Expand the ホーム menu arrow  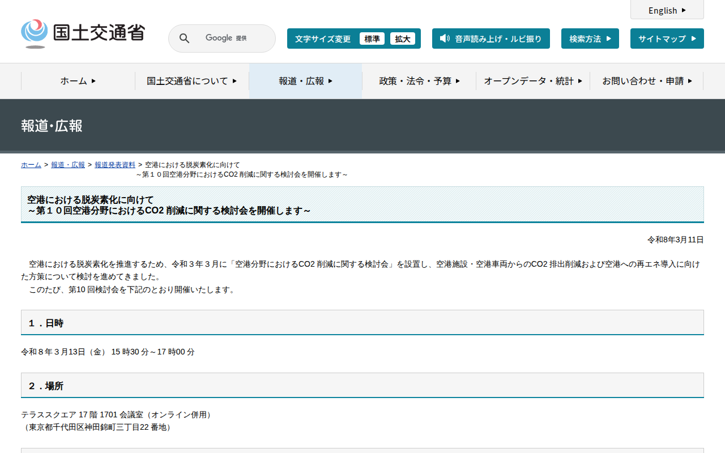pos(93,81)
